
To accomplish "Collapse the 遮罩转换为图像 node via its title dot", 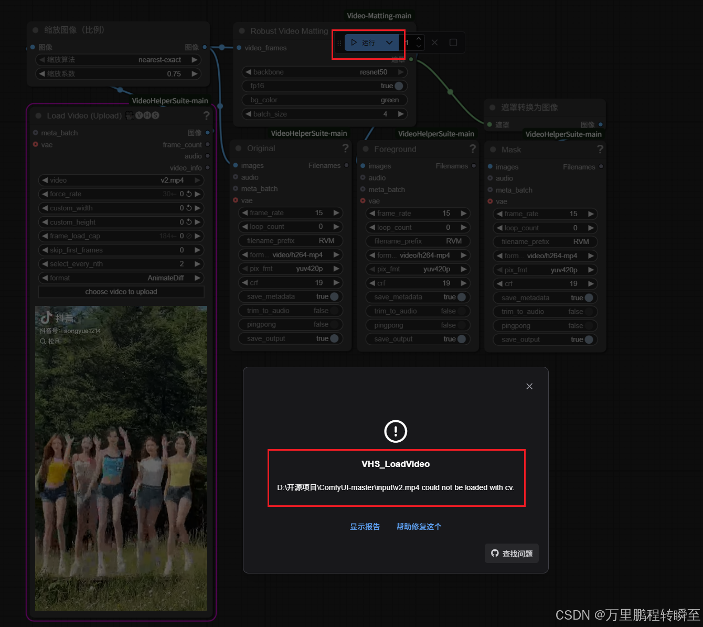I will [492, 107].
